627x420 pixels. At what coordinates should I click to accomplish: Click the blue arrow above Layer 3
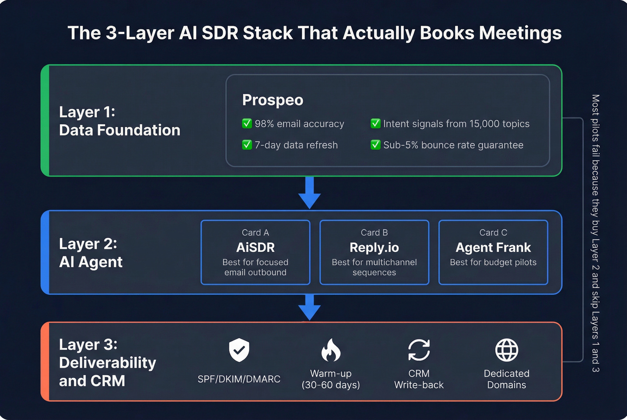point(309,306)
